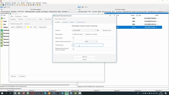The height and width of the screenshot is (95, 169).
Task: Click the purple dot icon beside the emulator dropdown
Action: click(x=98, y=30)
